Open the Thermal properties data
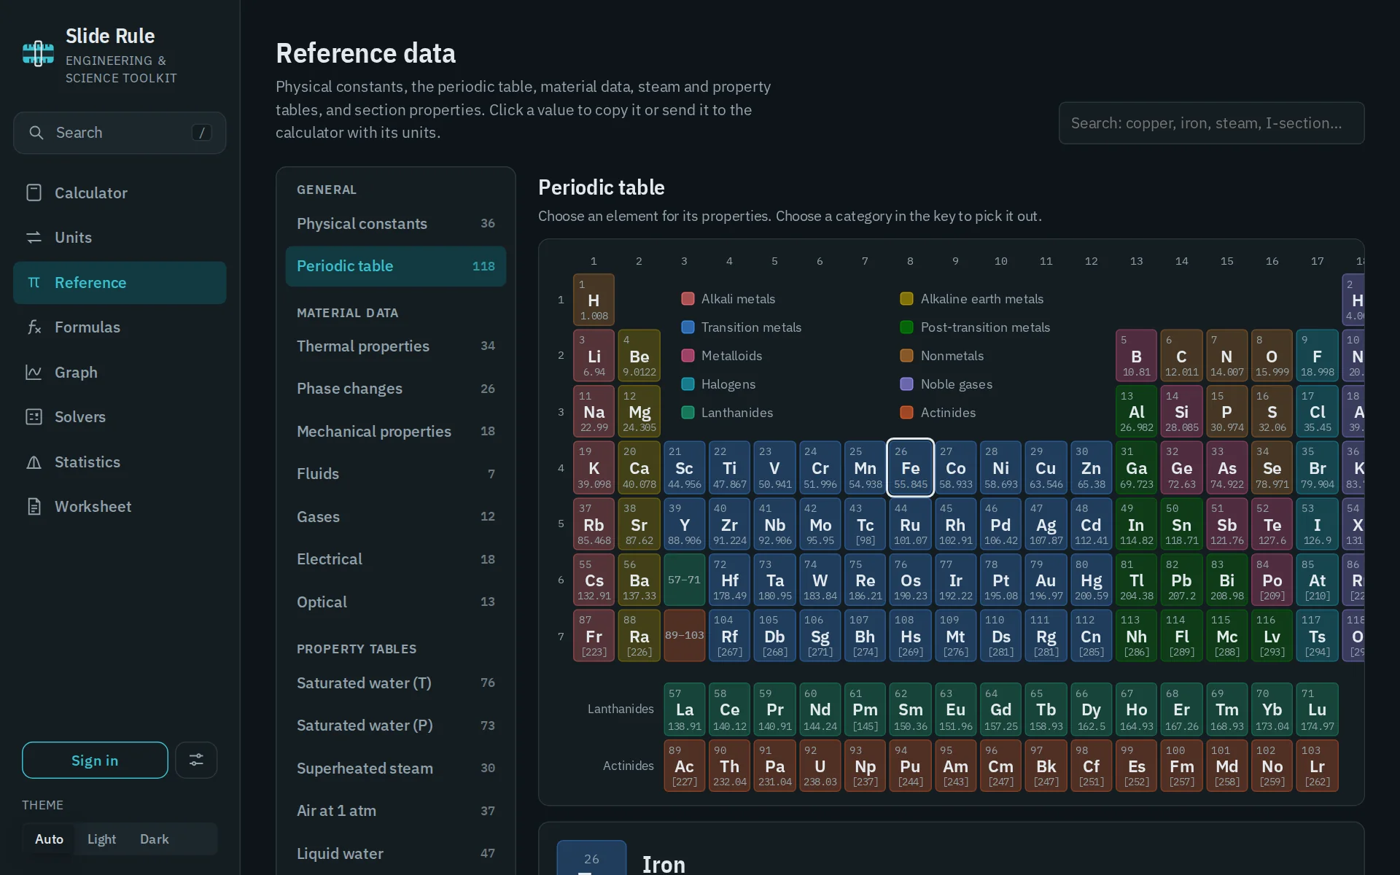Image resolution: width=1400 pixels, height=875 pixels. [x=396, y=346]
